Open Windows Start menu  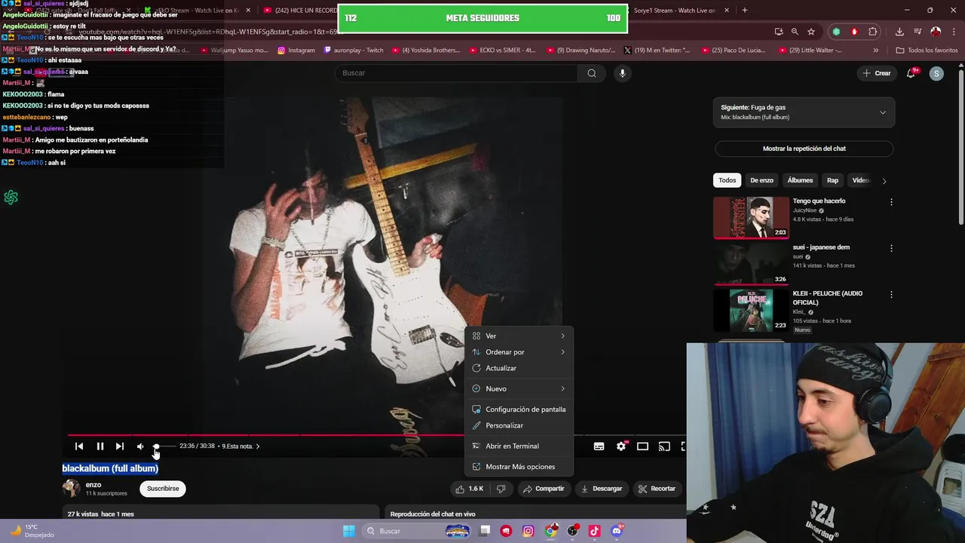coord(349,531)
